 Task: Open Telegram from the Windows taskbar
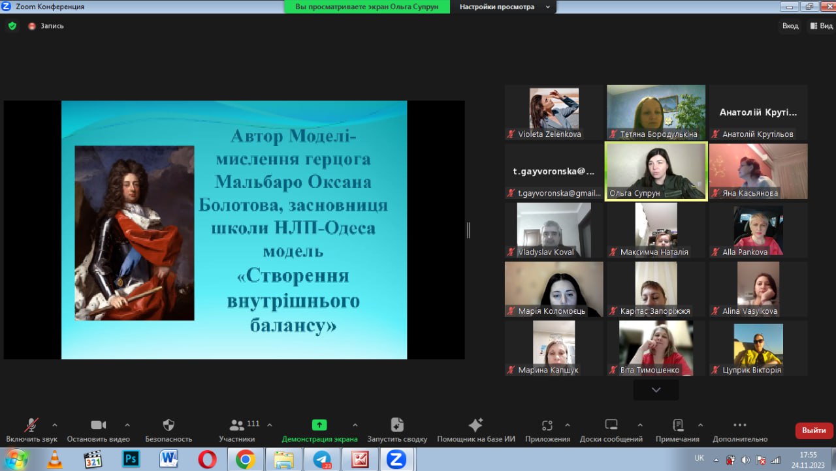[322, 459]
